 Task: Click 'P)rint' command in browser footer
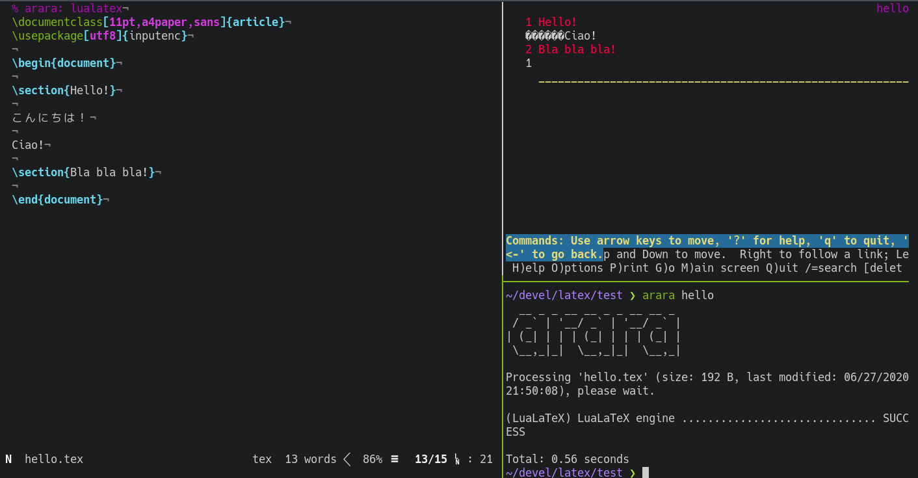pyautogui.click(x=629, y=268)
